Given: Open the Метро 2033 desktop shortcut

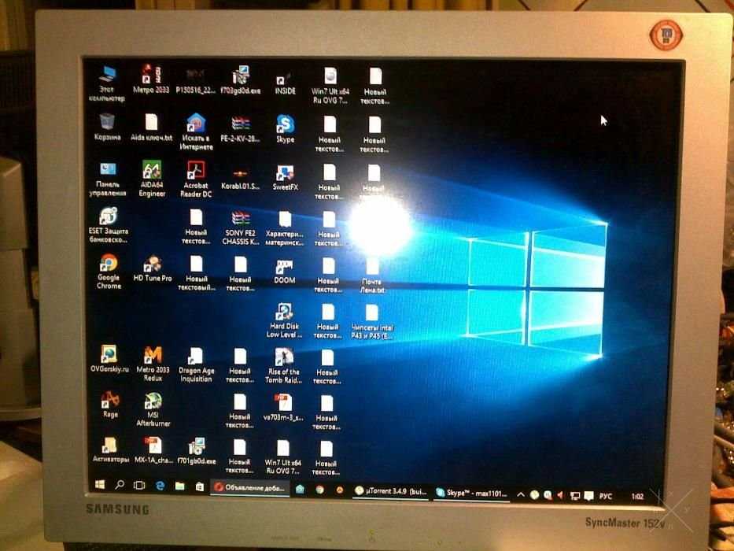Looking at the screenshot, I should point(151,79).
